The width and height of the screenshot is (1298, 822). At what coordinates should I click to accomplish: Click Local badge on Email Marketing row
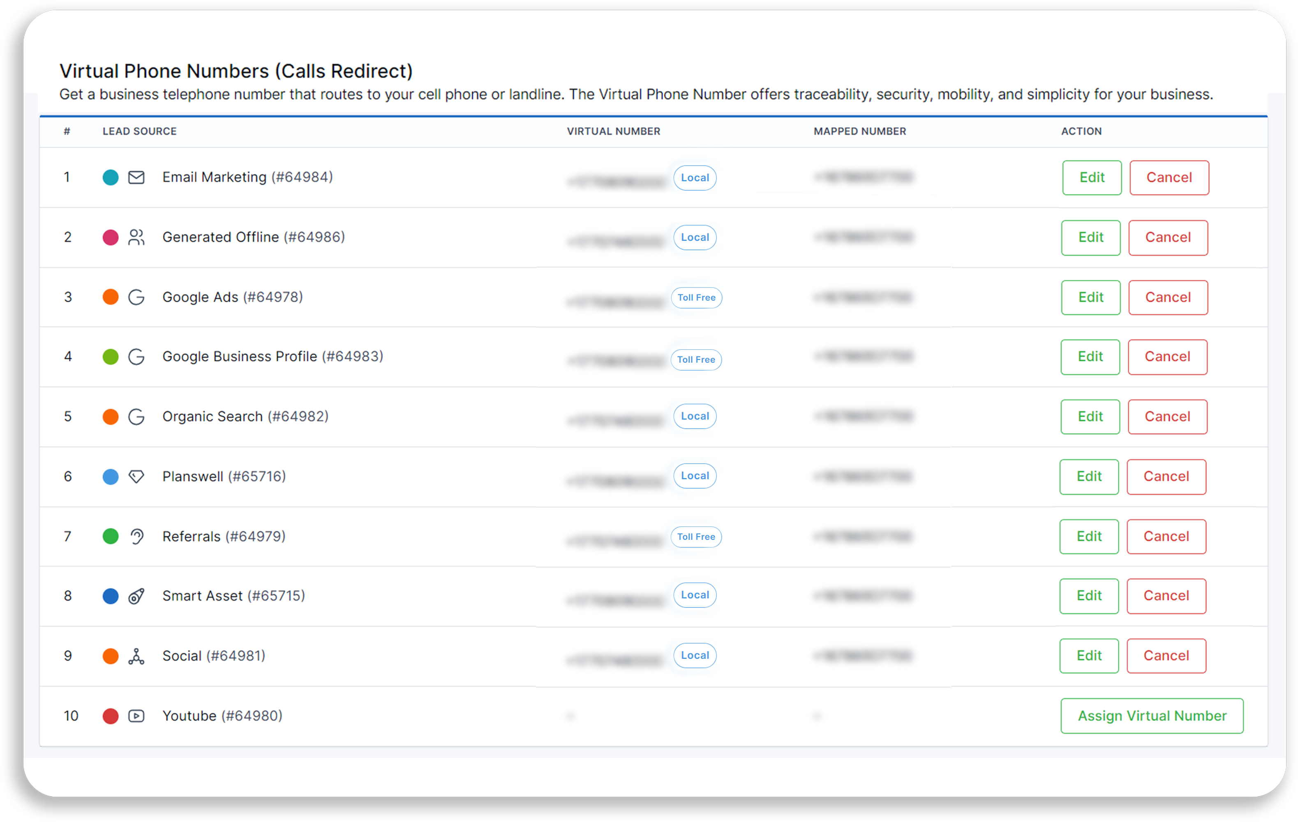695,177
